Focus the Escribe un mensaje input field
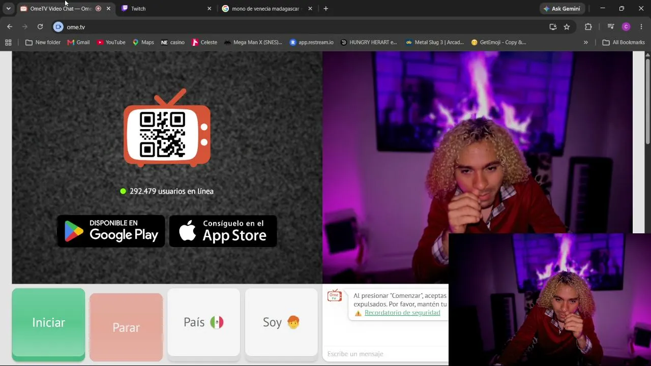 (x=386, y=354)
